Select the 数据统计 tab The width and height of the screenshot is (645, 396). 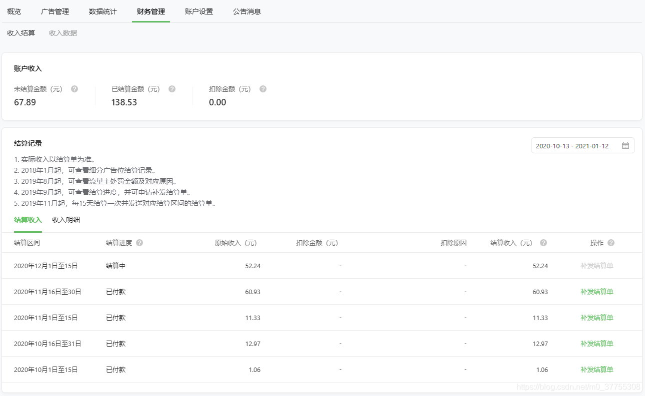pos(102,11)
